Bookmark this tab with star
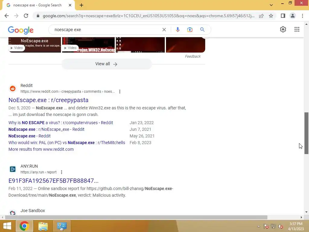The image size is (309, 232). coord(271,16)
